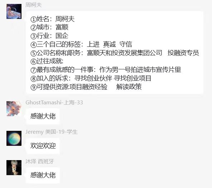Open Jeremy's planet avatar
The width and height of the screenshot is (212, 188).
(x=14, y=138)
